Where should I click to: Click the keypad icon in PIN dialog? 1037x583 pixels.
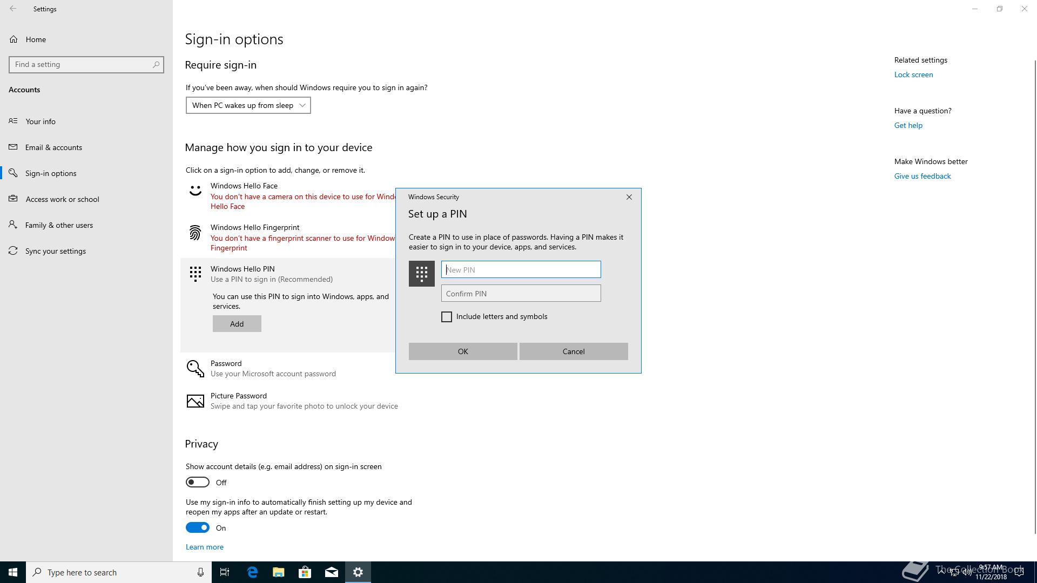click(422, 274)
